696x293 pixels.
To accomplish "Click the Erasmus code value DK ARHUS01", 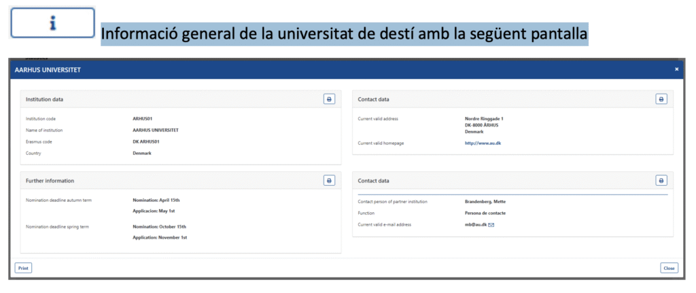I will pyautogui.click(x=146, y=141).
